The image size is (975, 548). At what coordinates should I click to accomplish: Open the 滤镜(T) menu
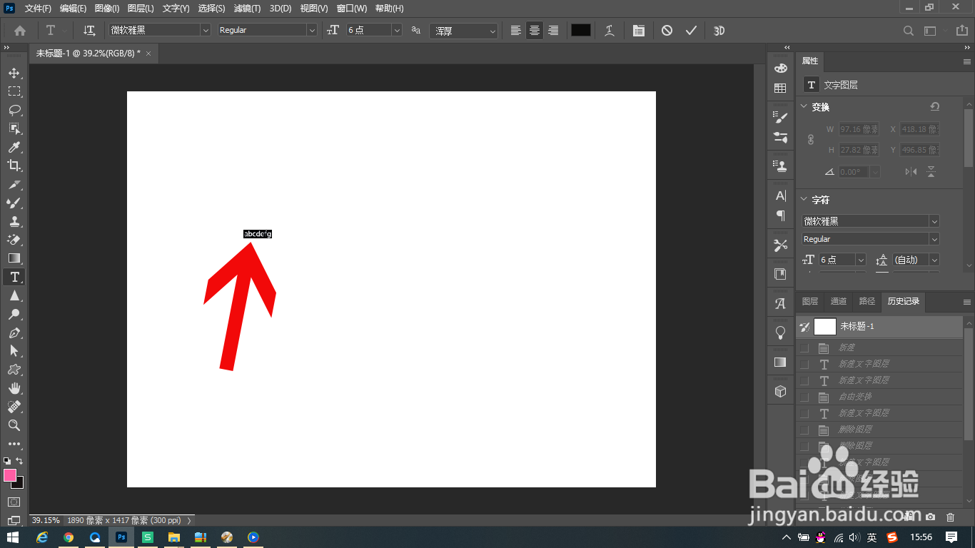click(247, 9)
